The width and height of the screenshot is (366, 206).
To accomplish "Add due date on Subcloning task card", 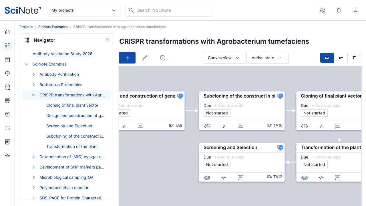I will [229, 106].
